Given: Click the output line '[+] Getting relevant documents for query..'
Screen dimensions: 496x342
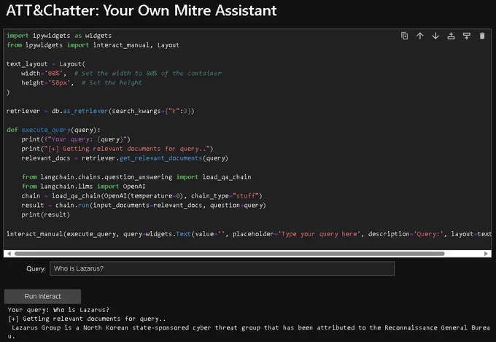Looking at the screenshot, I should point(87,319).
